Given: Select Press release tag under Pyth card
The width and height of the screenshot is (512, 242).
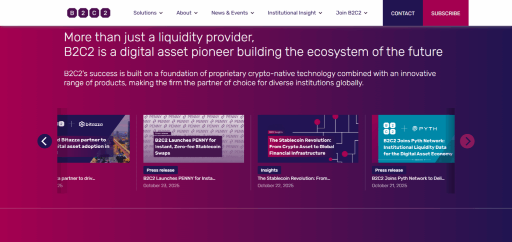Looking at the screenshot, I should pyautogui.click(x=389, y=170).
